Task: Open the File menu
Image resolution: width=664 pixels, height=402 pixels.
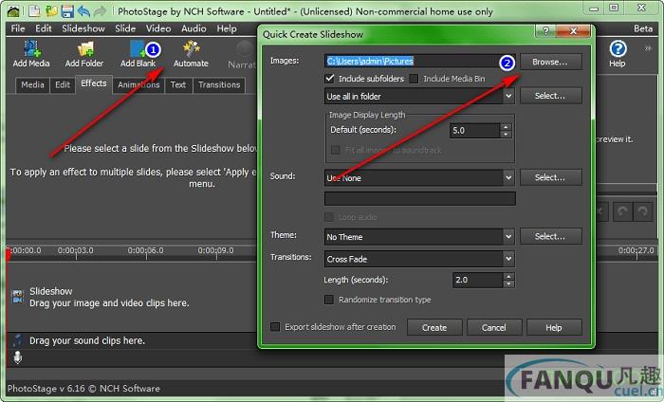Action: tap(18, 28)
